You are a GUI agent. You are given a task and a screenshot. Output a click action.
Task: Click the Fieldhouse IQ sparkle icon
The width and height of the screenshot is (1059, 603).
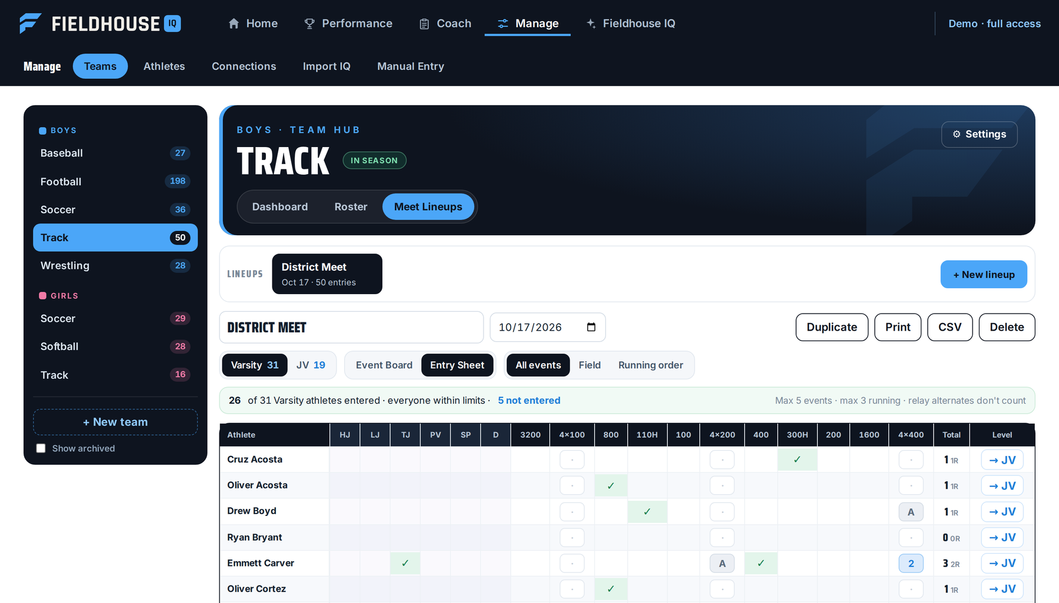tap(591, 24)
